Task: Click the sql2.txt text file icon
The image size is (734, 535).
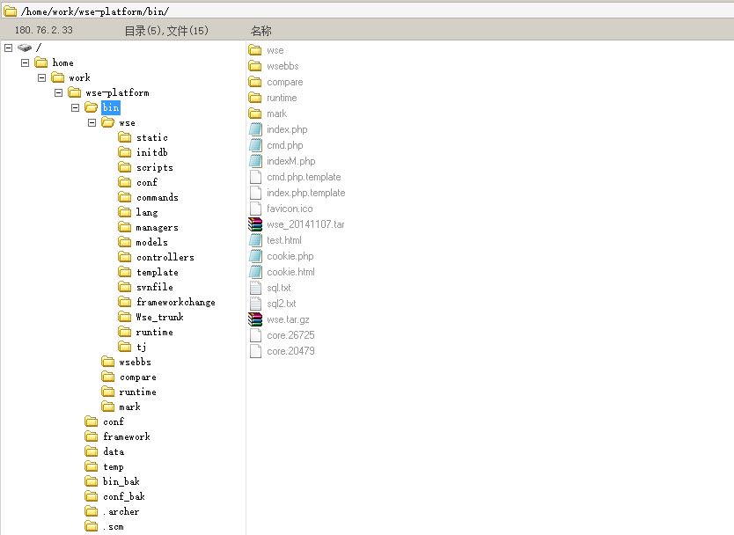Action: pos(255,304)
